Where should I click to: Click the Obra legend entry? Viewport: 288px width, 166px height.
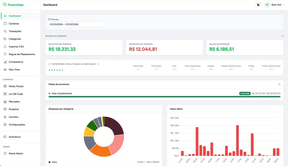tap(104, 162)
